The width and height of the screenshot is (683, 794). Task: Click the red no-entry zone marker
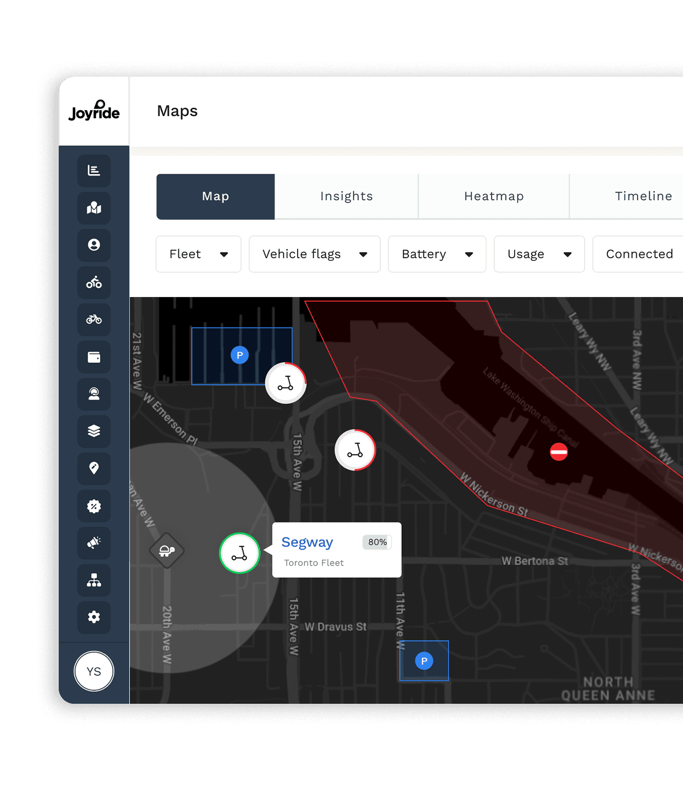point(558,452)
